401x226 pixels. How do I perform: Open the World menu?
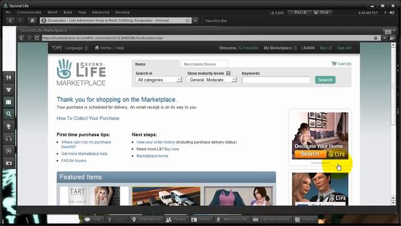point(52,13)
